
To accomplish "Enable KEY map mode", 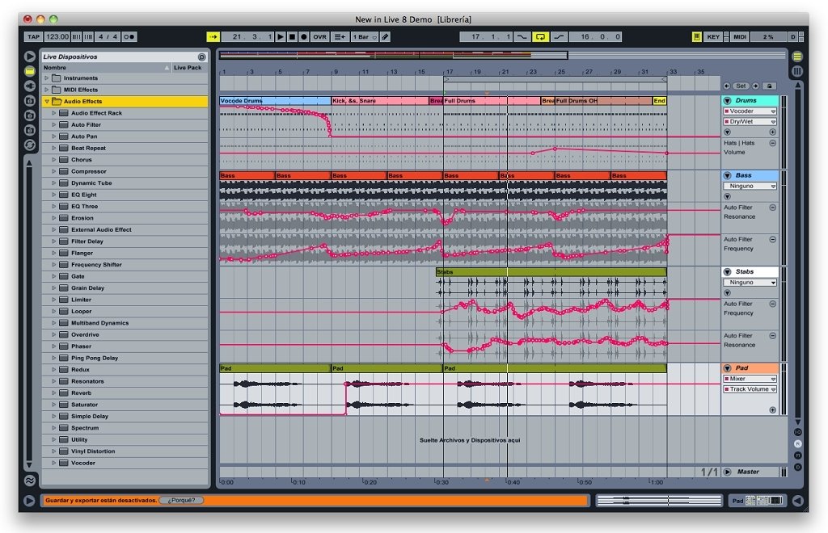I will [x=713, y=37].
